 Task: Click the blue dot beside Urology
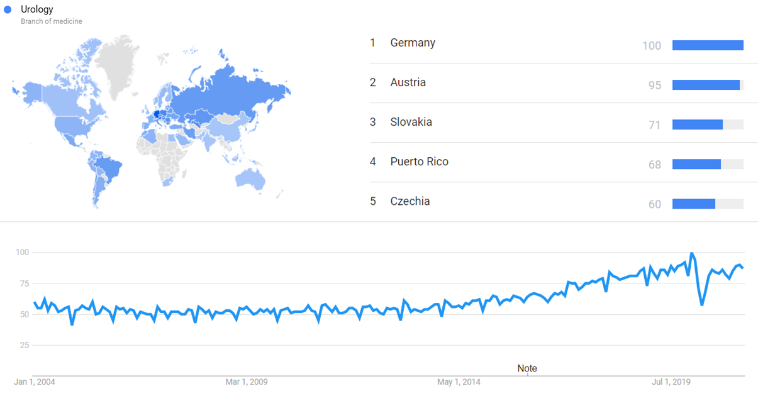click(8, 9)
